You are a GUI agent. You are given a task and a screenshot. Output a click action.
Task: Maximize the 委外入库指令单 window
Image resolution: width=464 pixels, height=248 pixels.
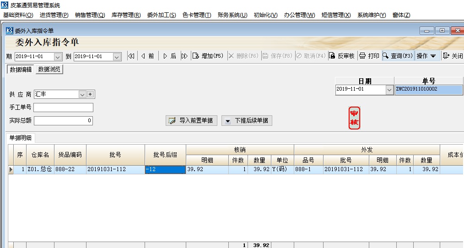click(x=442, y=31)
